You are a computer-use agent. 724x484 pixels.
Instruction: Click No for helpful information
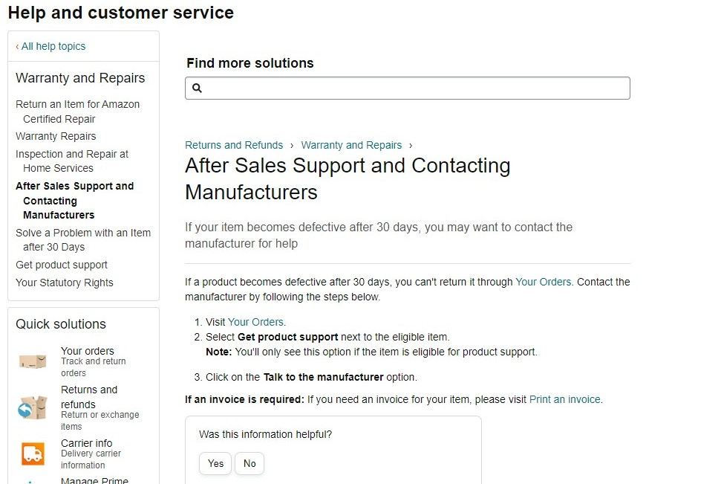(x=250, y=463)
